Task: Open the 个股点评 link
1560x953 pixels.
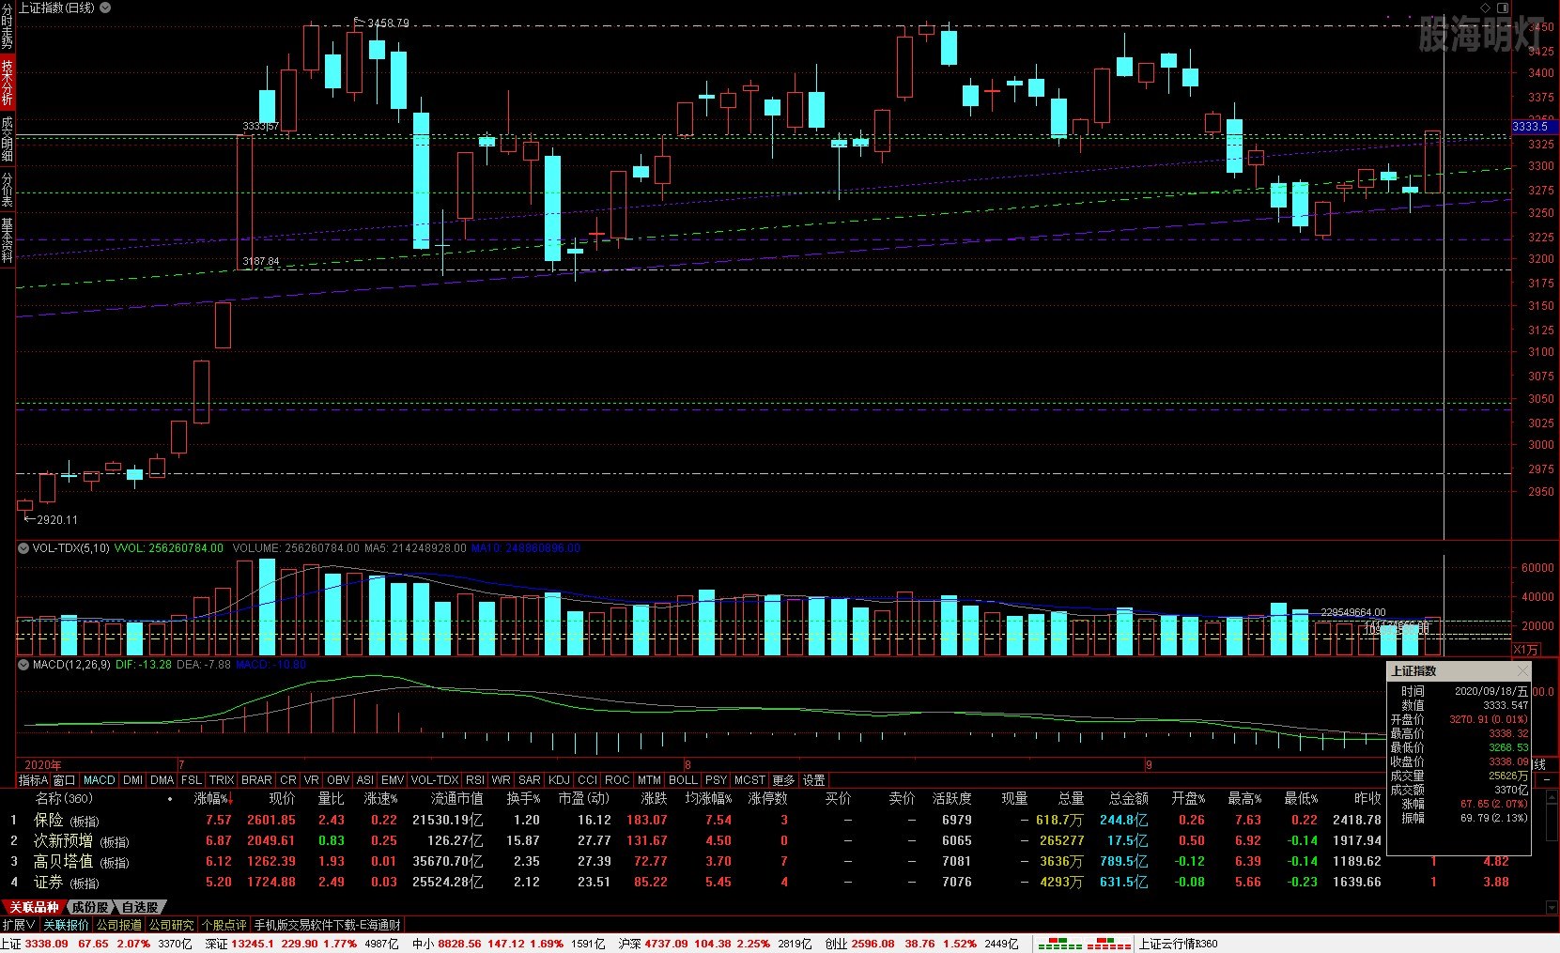Action: pos(224,925)
